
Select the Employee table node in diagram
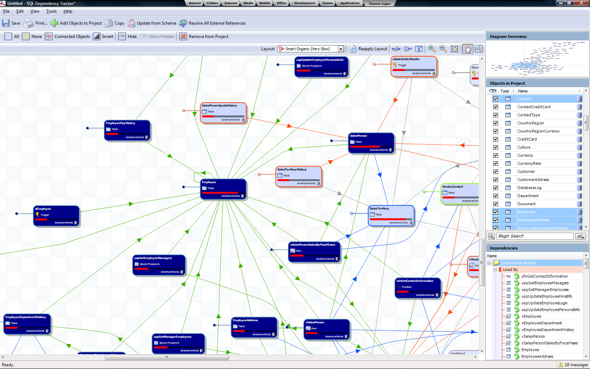click(223, 189)
